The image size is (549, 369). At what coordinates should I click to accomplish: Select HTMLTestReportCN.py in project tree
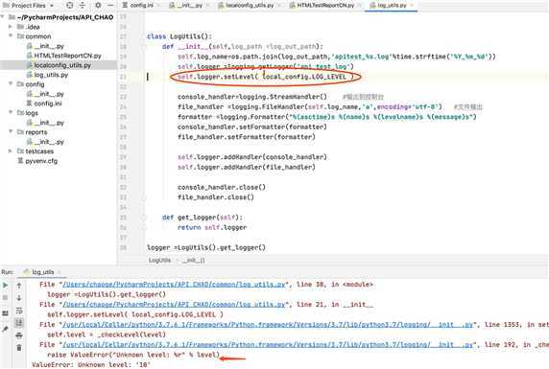[x=67, y=56]
